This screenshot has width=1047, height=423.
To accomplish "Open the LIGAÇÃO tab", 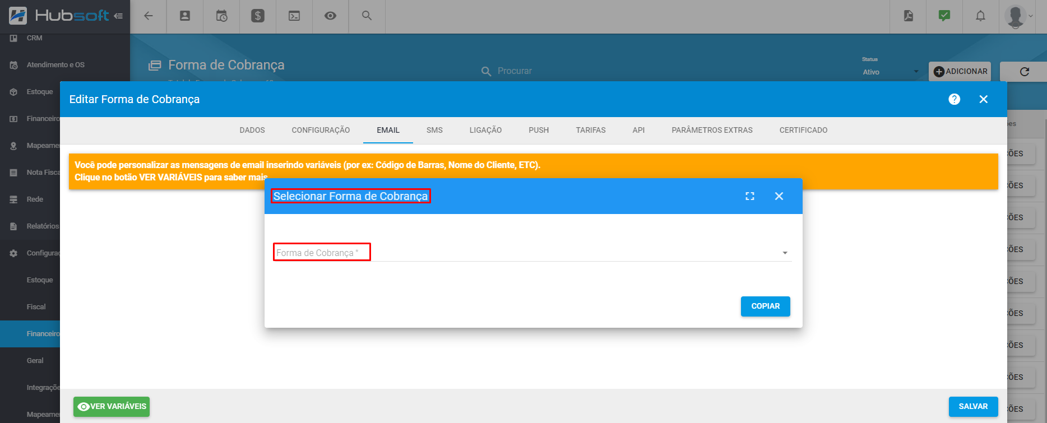I will pyautogui.click(x=485, y=130).
